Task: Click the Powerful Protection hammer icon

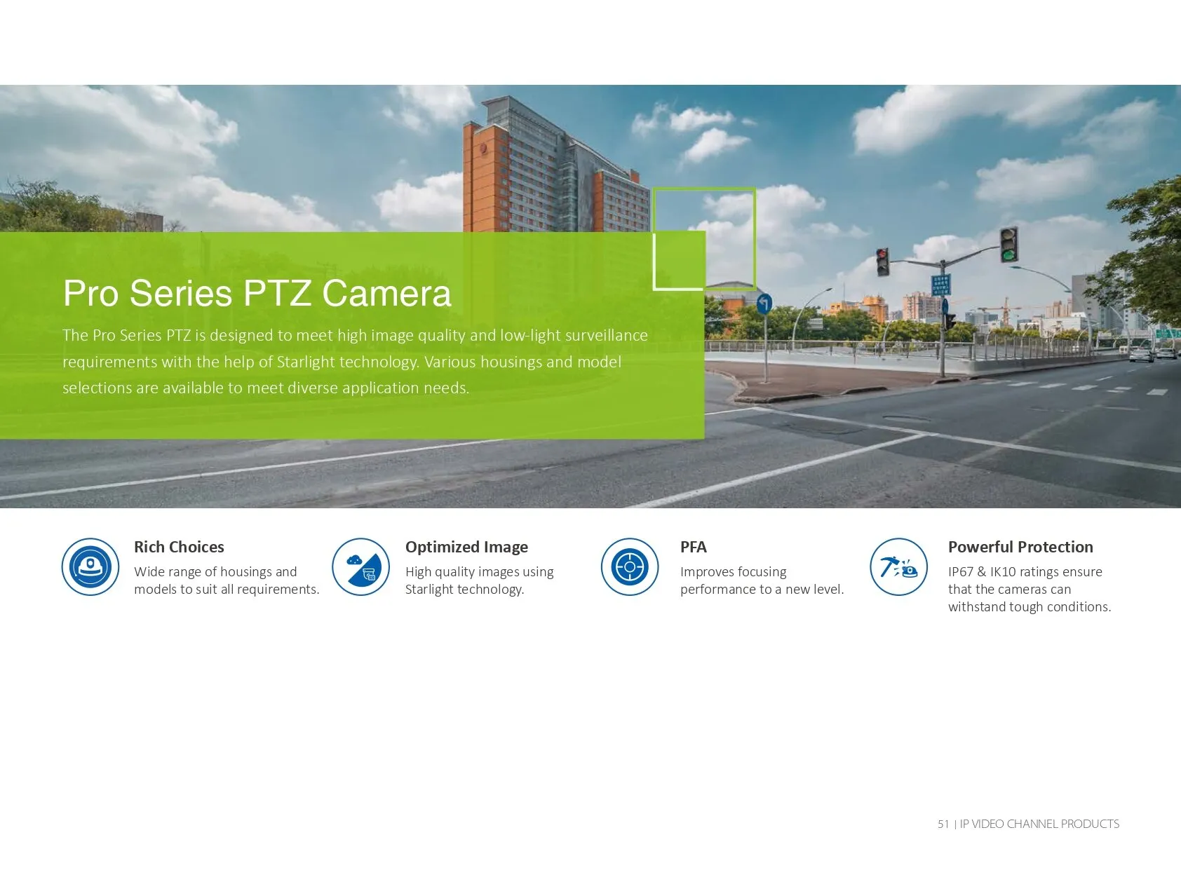Action: point(899,566)
